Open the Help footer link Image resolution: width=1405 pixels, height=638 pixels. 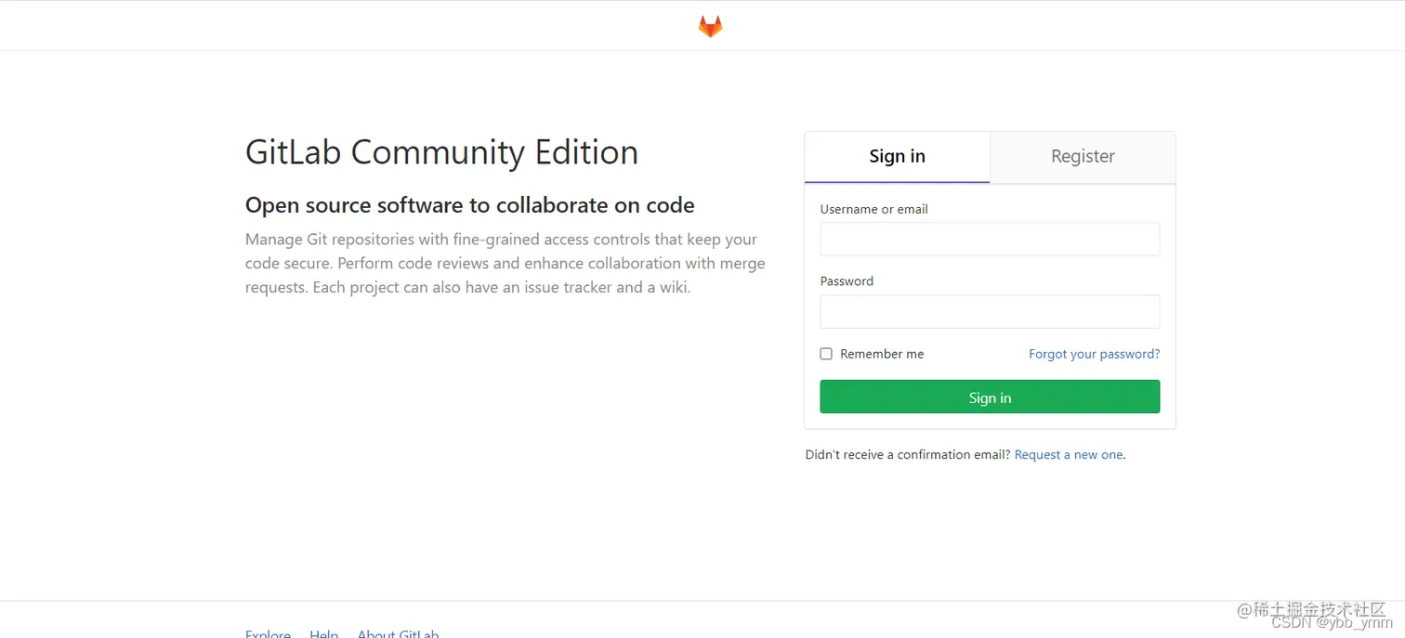point(323,632)
